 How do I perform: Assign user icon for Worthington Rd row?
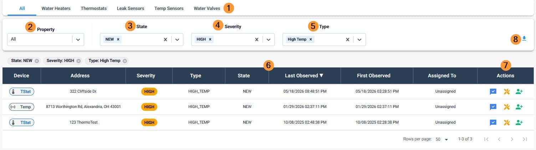click(519, 107)
